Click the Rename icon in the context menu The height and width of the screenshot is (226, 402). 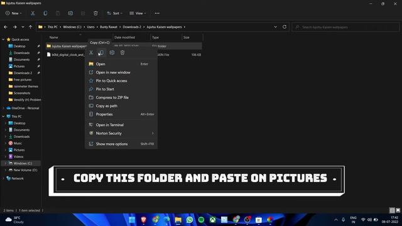click(112, 53)
